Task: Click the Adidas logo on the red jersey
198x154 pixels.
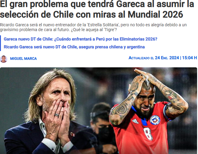Action: click(x=135, y=121)
